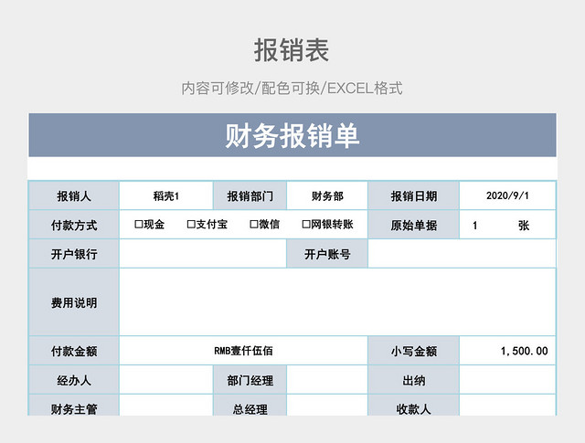Click the 张 unit text
Viewport: 585px width, 443px height.
(524, 226)
